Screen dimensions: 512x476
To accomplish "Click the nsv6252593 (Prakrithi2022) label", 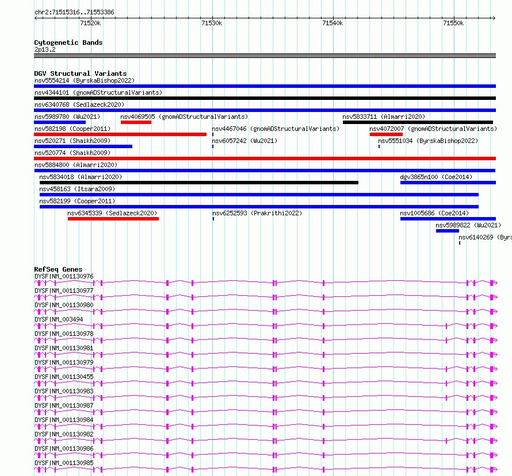I will (257, 213).
